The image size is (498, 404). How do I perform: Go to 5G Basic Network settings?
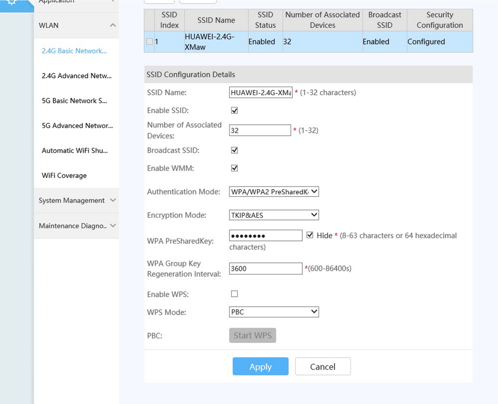[74, 101]
